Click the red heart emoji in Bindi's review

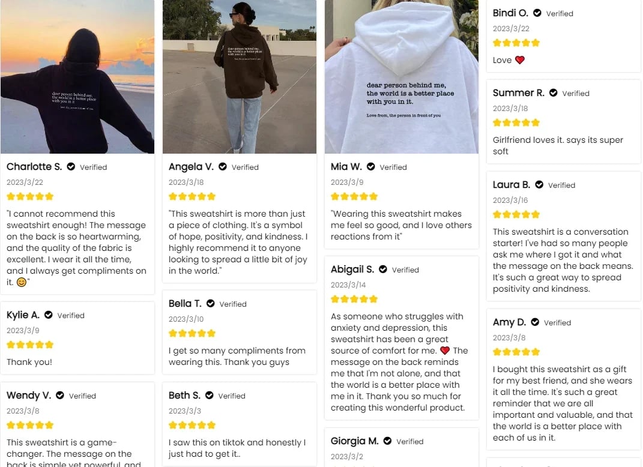coord(519,60)
